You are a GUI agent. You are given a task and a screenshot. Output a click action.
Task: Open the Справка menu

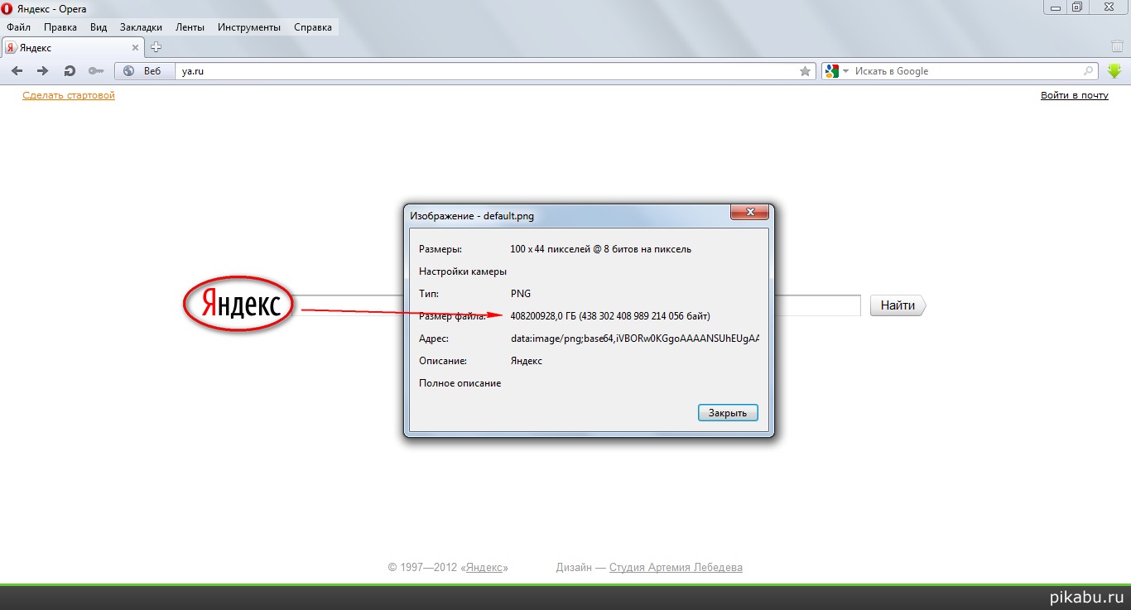313,27
